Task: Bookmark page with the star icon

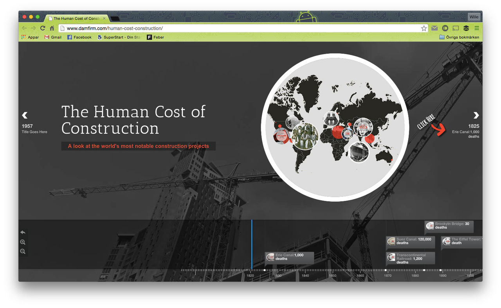Action: click(424, 28)
